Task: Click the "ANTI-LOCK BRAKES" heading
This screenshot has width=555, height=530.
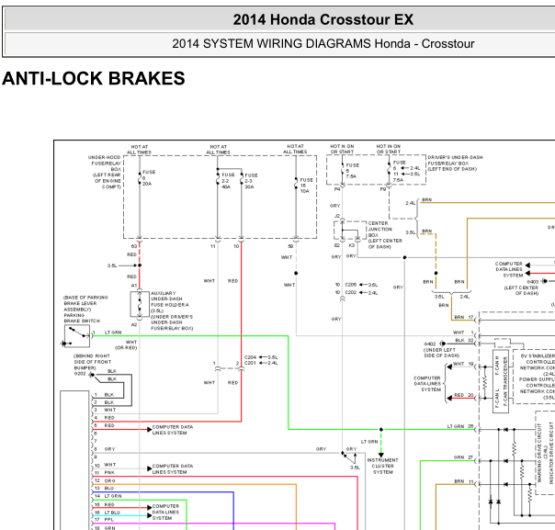Action: click(x=94, y=79)
